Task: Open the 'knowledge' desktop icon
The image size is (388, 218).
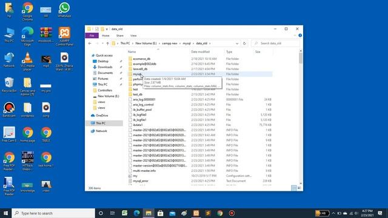Action: [x=27, y=187]
